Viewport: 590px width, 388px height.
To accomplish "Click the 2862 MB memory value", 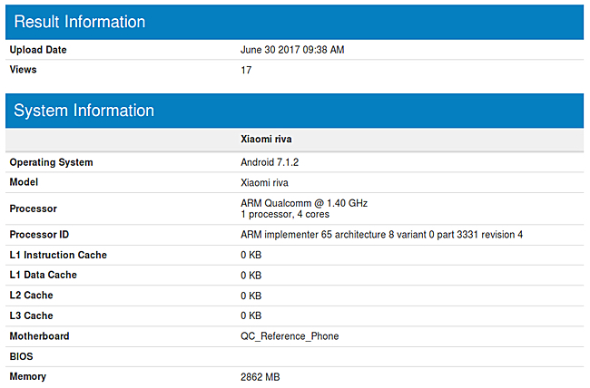I will tap(261, 376).
